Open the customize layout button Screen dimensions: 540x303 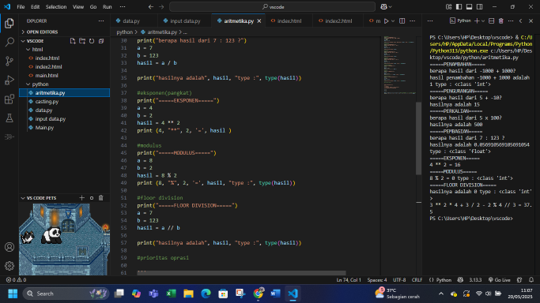tap(448, 6)
